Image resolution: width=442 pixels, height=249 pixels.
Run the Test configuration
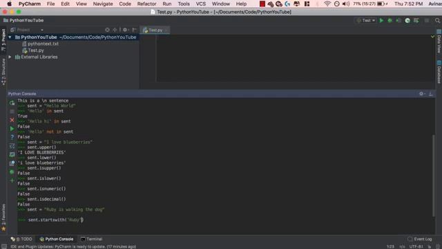coord(381,20)
